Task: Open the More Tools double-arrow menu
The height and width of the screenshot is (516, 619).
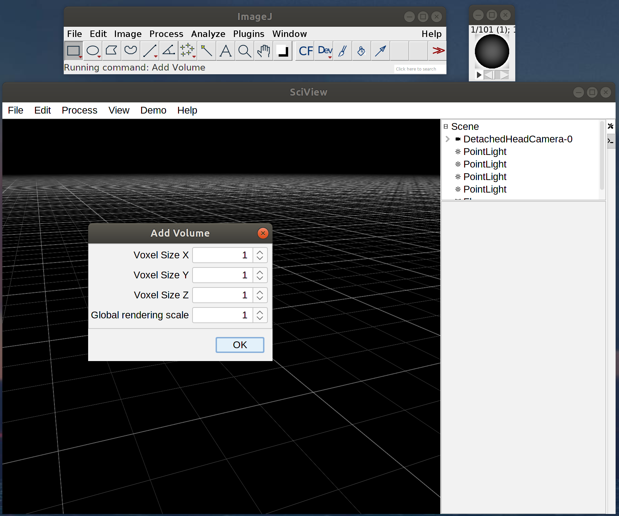Action: point(438,51)
